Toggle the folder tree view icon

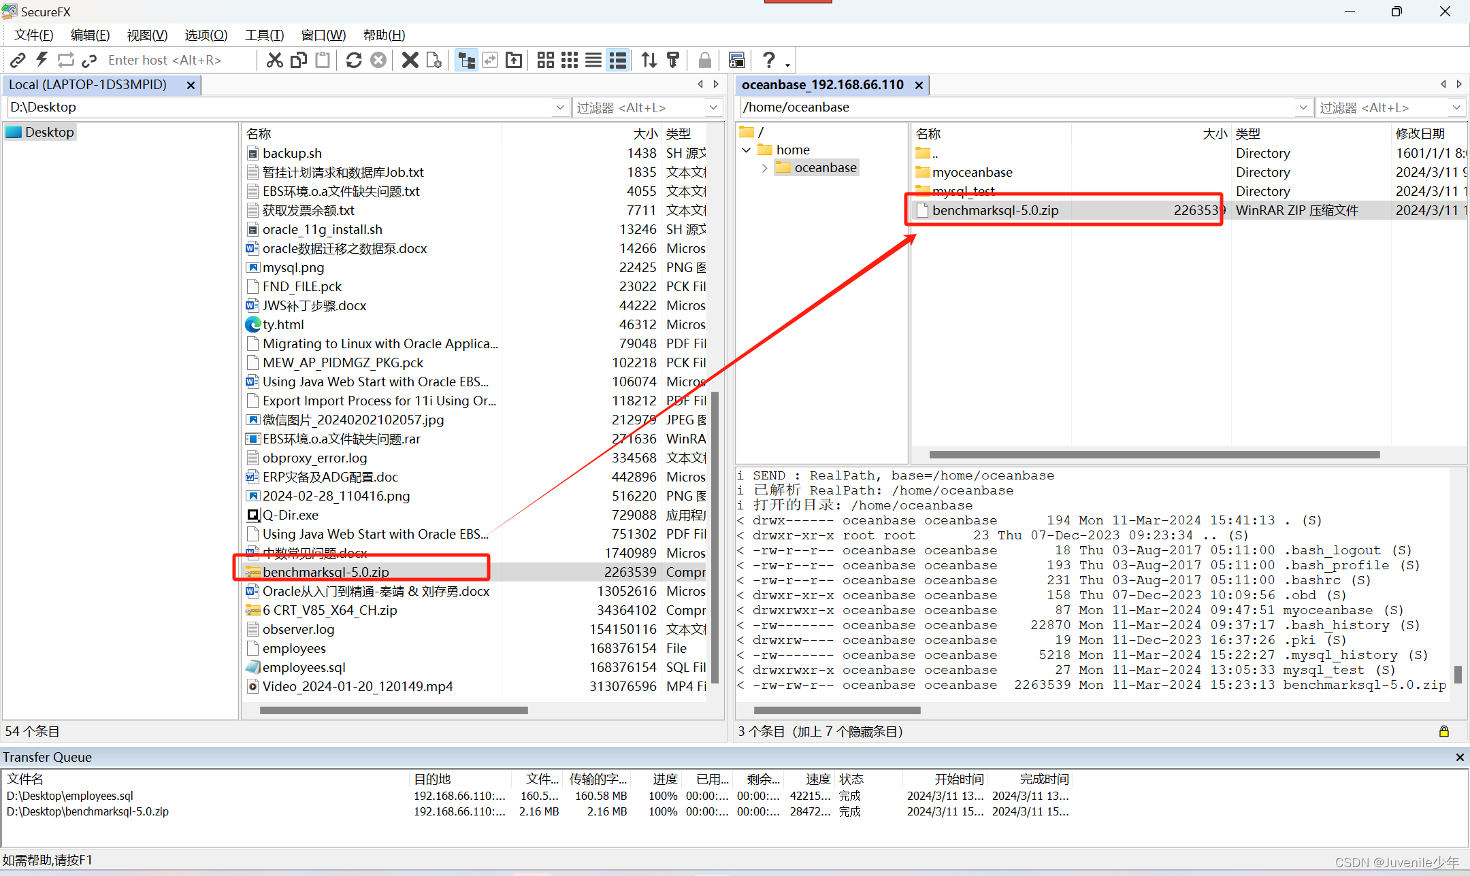(x=466, y=61)
